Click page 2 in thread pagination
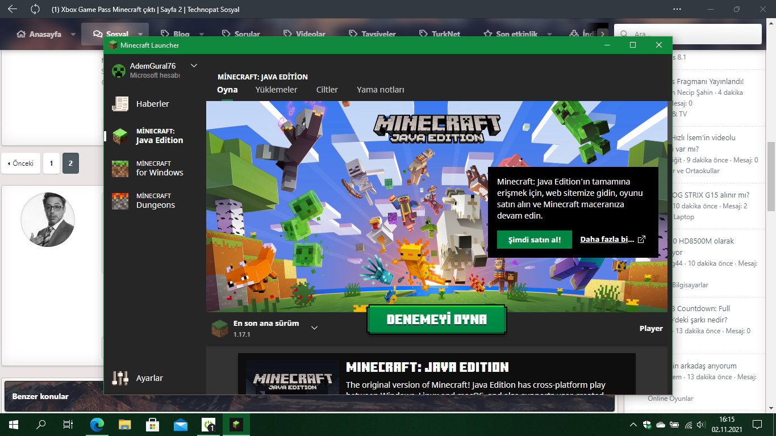The image size is (776, 436). pos(70,163)
